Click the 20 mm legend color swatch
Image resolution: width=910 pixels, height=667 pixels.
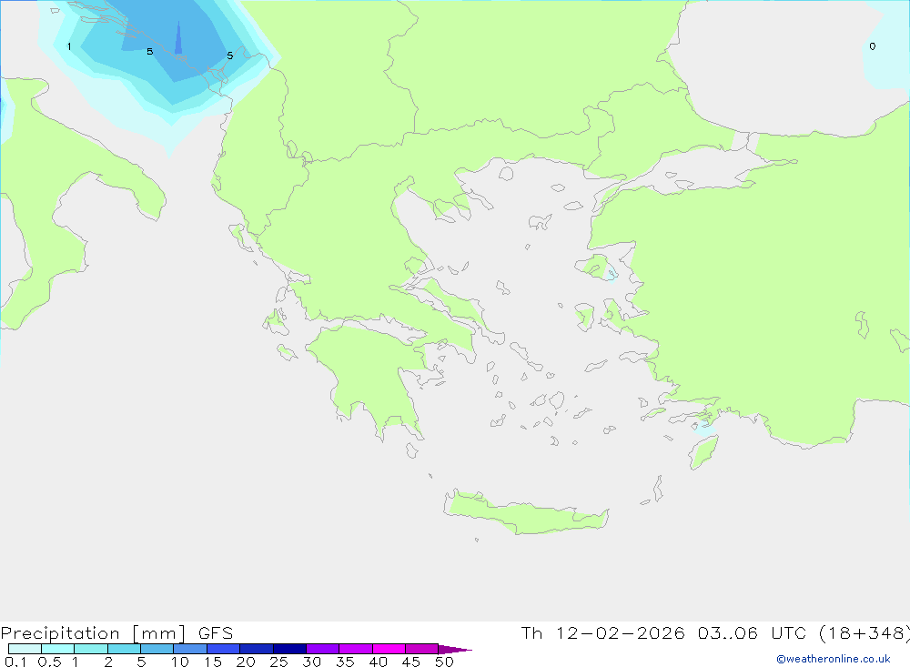[257, 649]
